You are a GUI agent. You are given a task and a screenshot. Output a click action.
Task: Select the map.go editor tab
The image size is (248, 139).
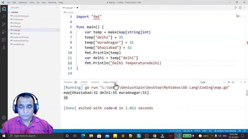pos(69,8)
